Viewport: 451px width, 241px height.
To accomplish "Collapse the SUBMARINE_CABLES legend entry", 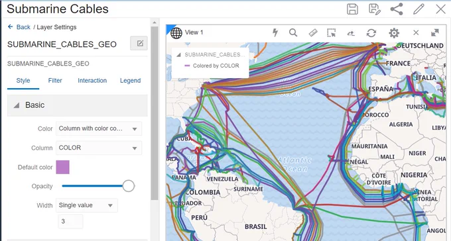I will [x=178, y=54].
